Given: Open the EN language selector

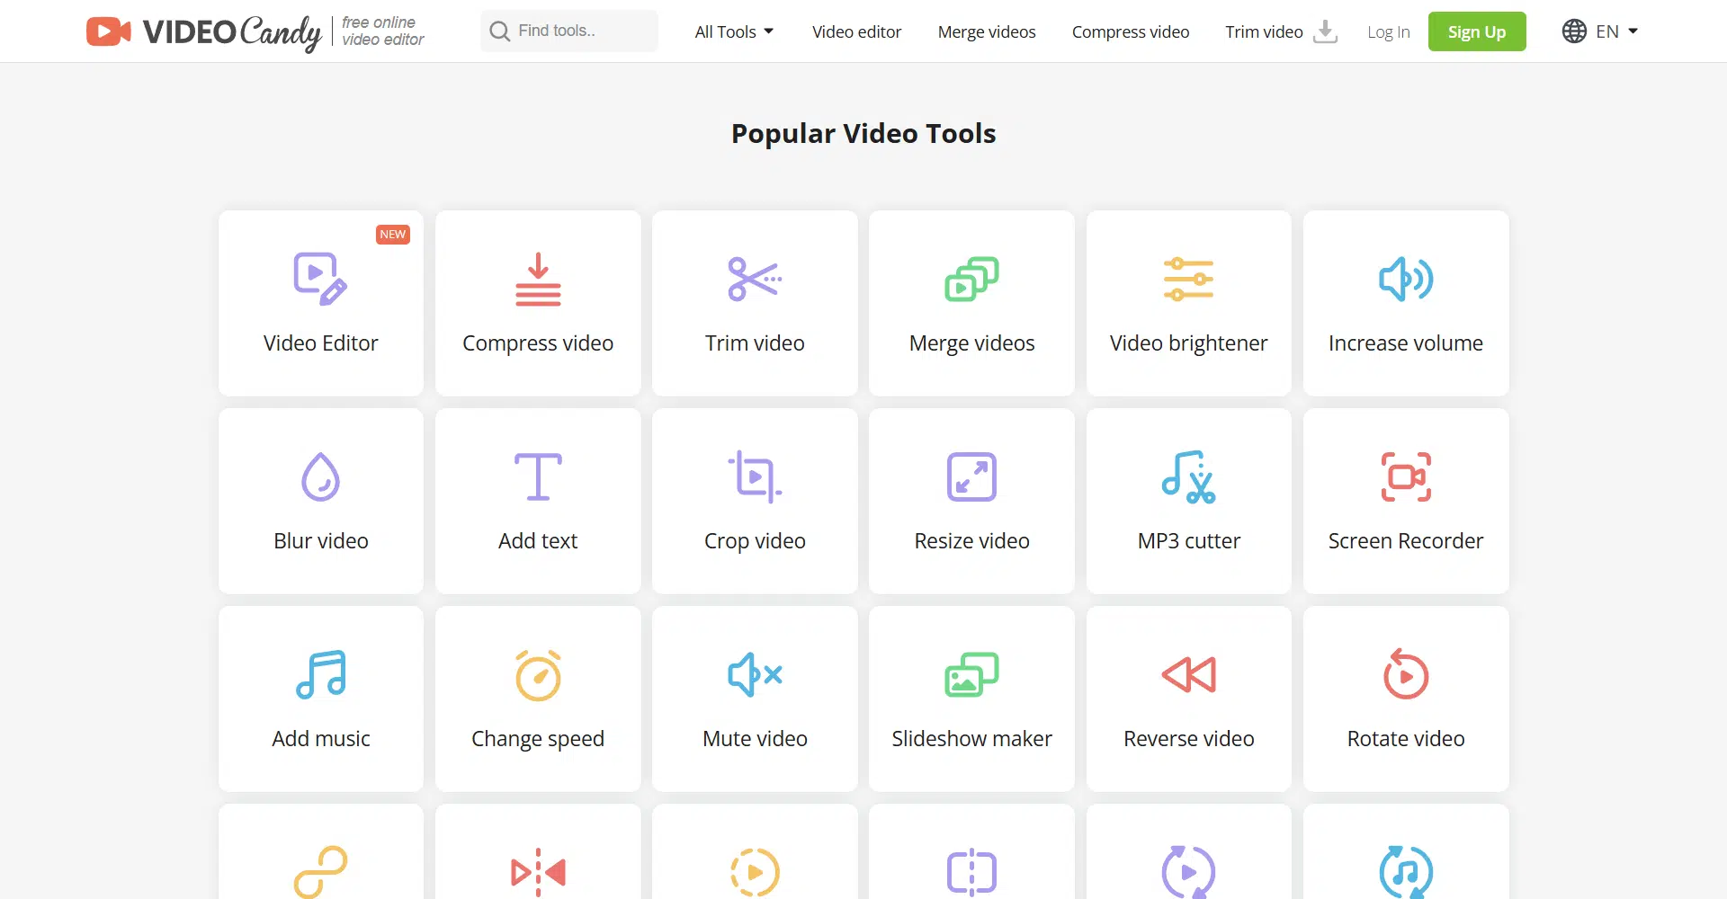Looking at the screenshot, I should (x=1599, y=31).
